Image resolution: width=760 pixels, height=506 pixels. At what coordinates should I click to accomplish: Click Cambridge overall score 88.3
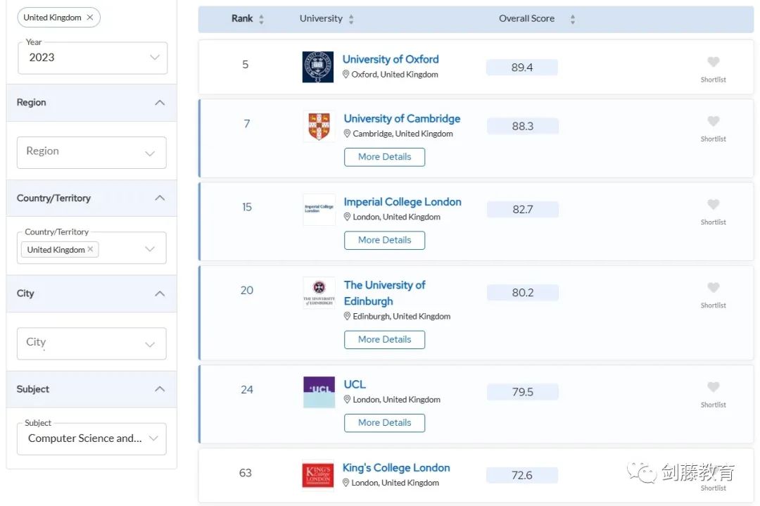pos(522,127)
